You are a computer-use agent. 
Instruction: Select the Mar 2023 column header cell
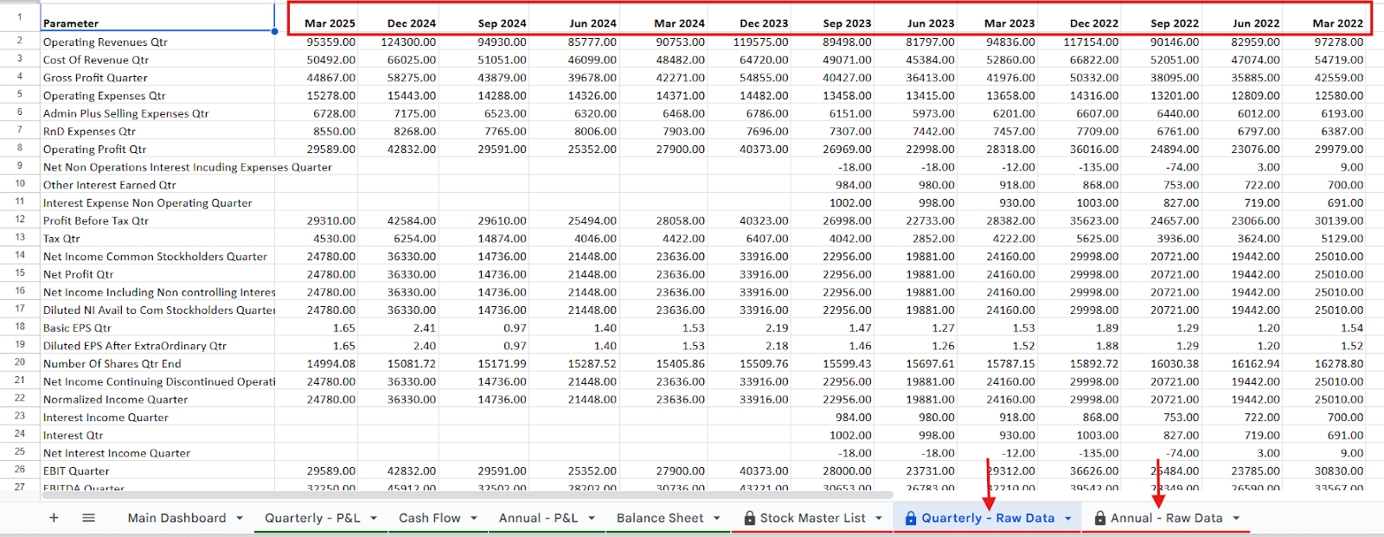(x=997, y=18)
